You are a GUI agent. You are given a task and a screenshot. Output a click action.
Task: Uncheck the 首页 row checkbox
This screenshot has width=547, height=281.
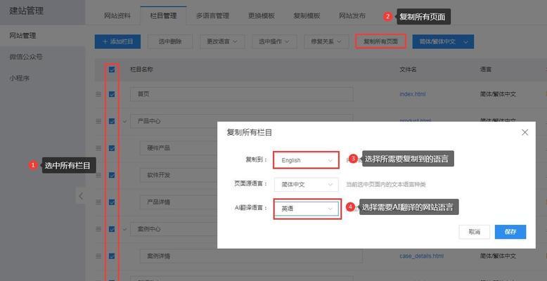coord(112,94)
